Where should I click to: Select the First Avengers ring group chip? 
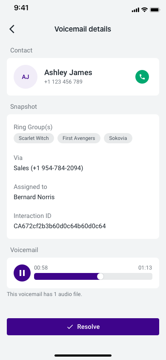(x=79, y=138)
